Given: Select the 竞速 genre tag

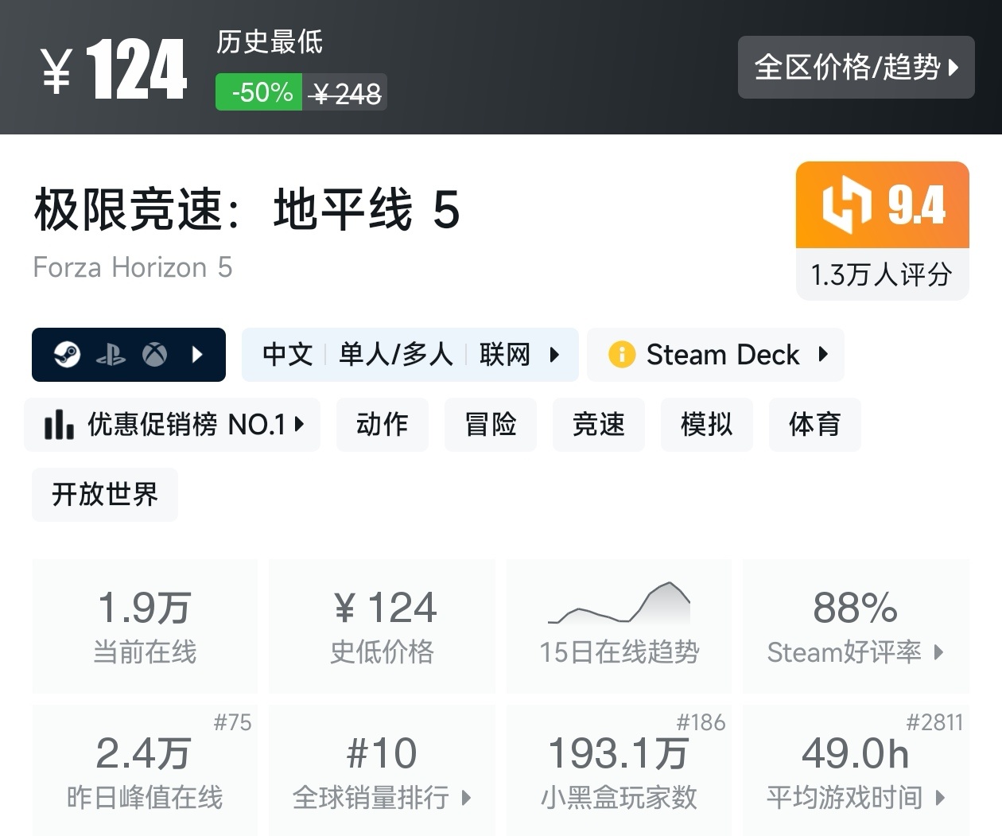Looking at the screenshot, I should [598, 425].
